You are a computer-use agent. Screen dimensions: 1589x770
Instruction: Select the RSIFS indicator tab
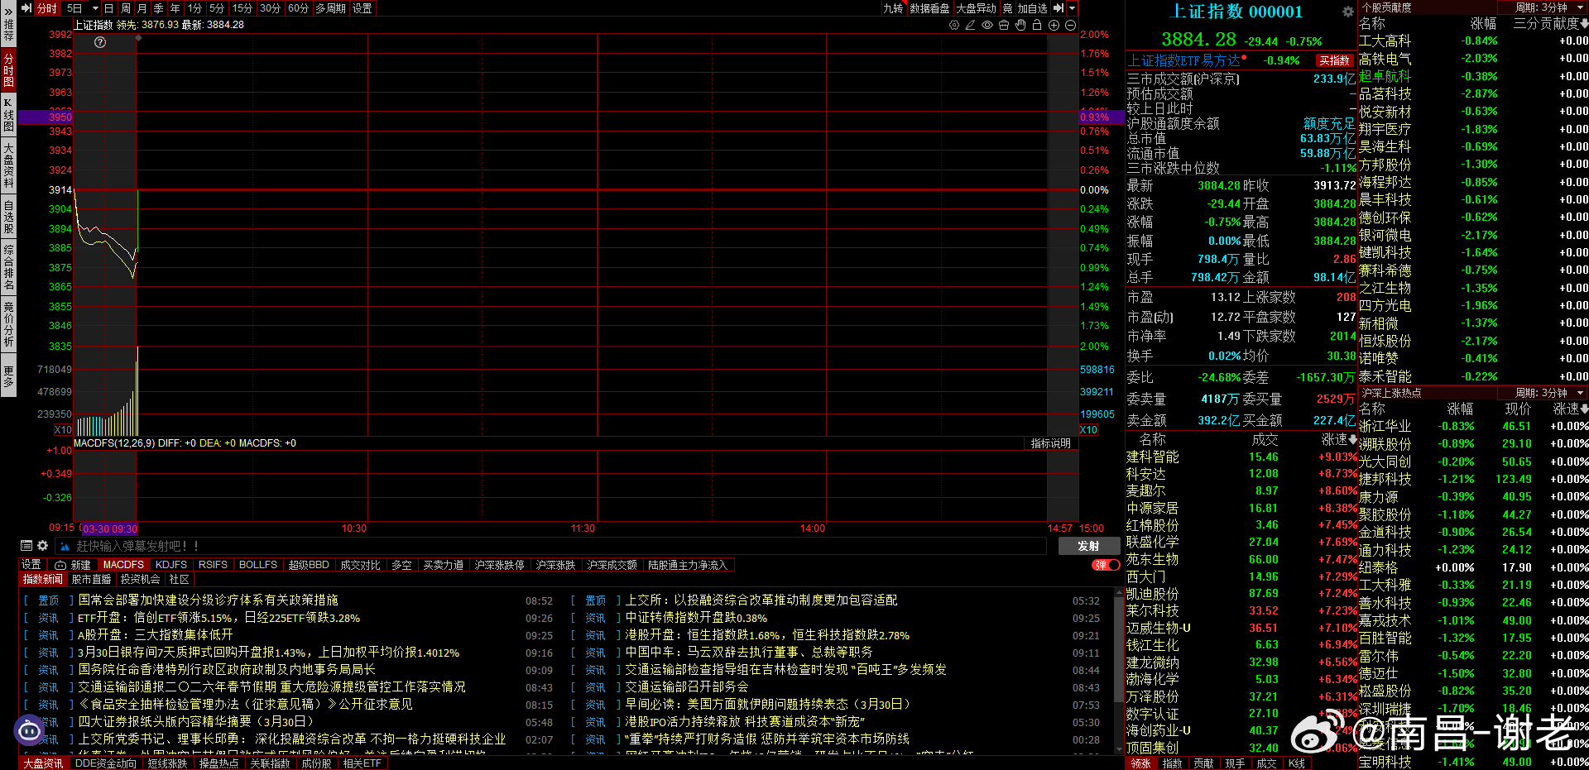[213, 565]
